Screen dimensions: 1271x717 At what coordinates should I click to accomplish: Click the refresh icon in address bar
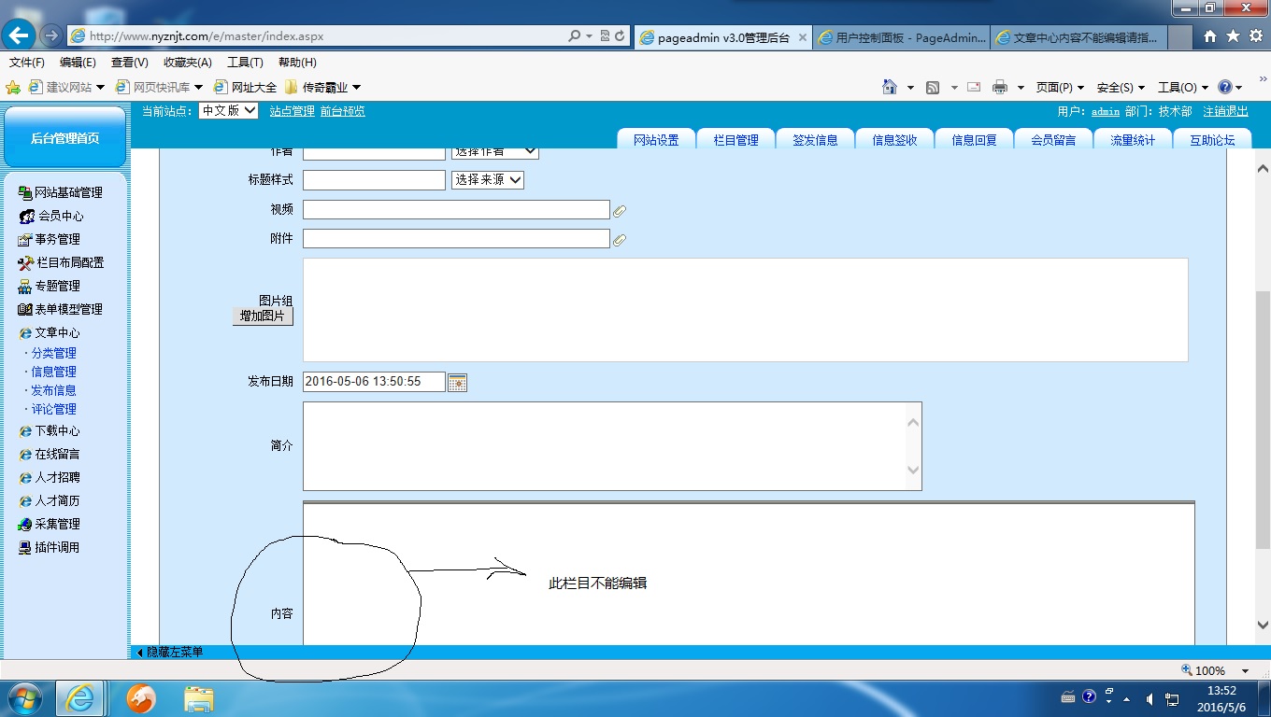pos(620,36)
